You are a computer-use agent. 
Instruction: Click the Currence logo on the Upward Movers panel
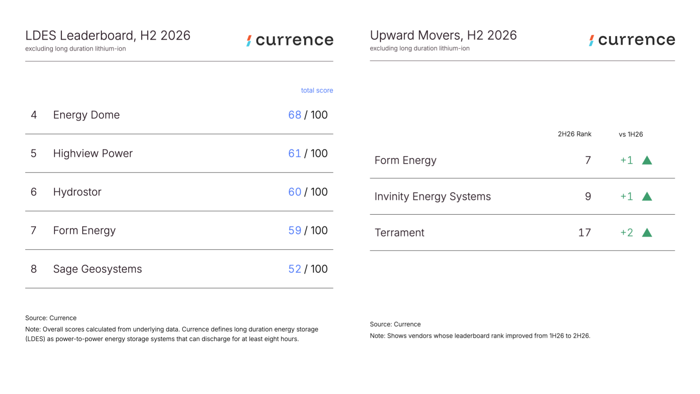632,39
